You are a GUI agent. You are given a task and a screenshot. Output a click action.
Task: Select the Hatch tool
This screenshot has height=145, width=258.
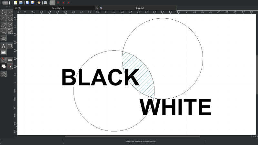tap(4, 38)
